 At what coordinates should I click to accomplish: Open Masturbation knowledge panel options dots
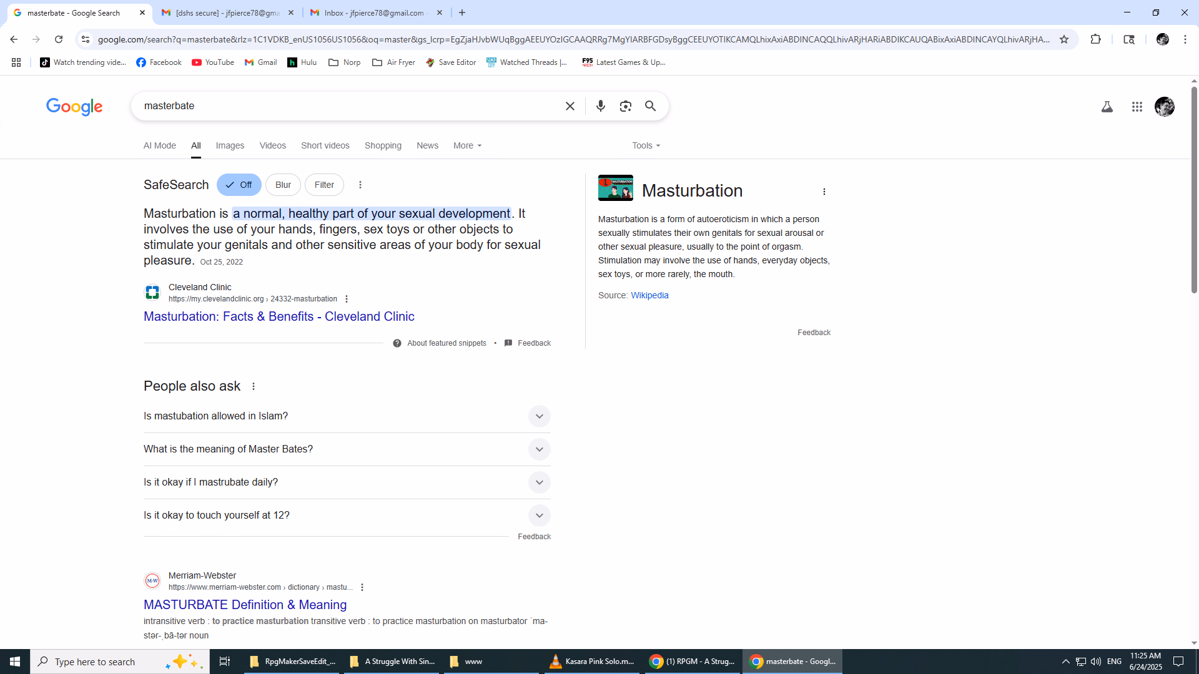[x=824, y=192]
